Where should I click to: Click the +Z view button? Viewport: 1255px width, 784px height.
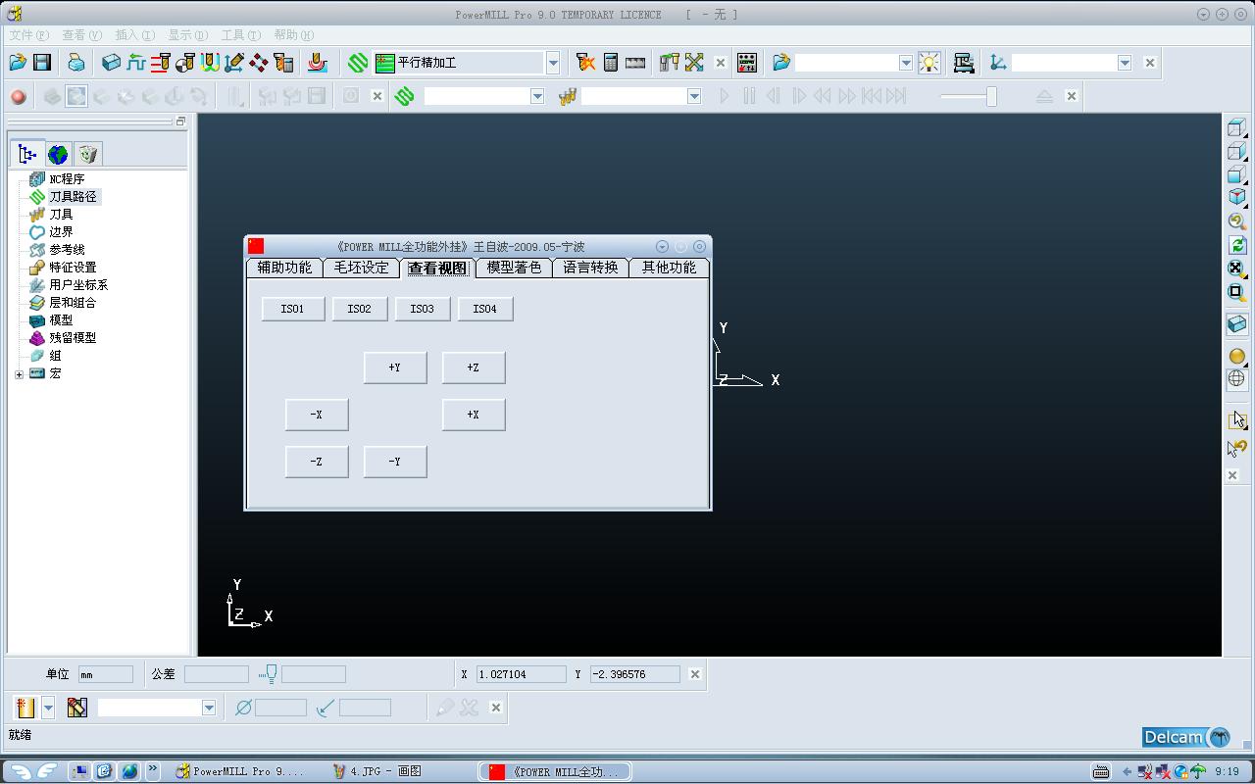point(474,367)
